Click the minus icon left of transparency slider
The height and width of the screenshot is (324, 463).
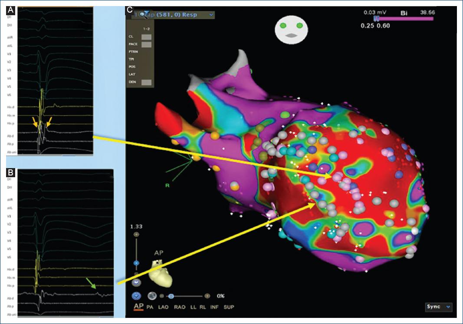[x=161, y=296]
